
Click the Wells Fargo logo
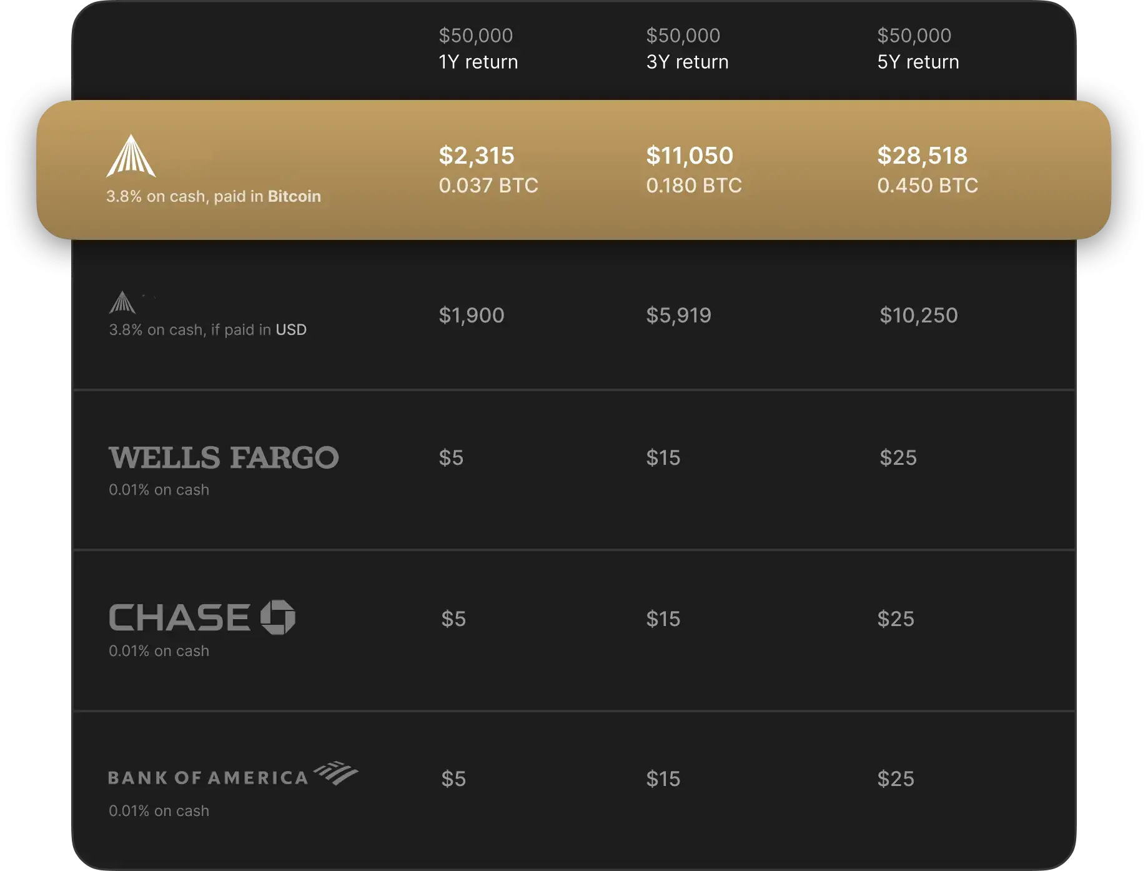224,457
